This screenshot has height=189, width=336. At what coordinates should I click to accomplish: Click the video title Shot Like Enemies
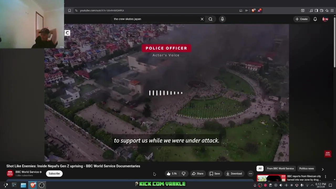tap(73, 166)
